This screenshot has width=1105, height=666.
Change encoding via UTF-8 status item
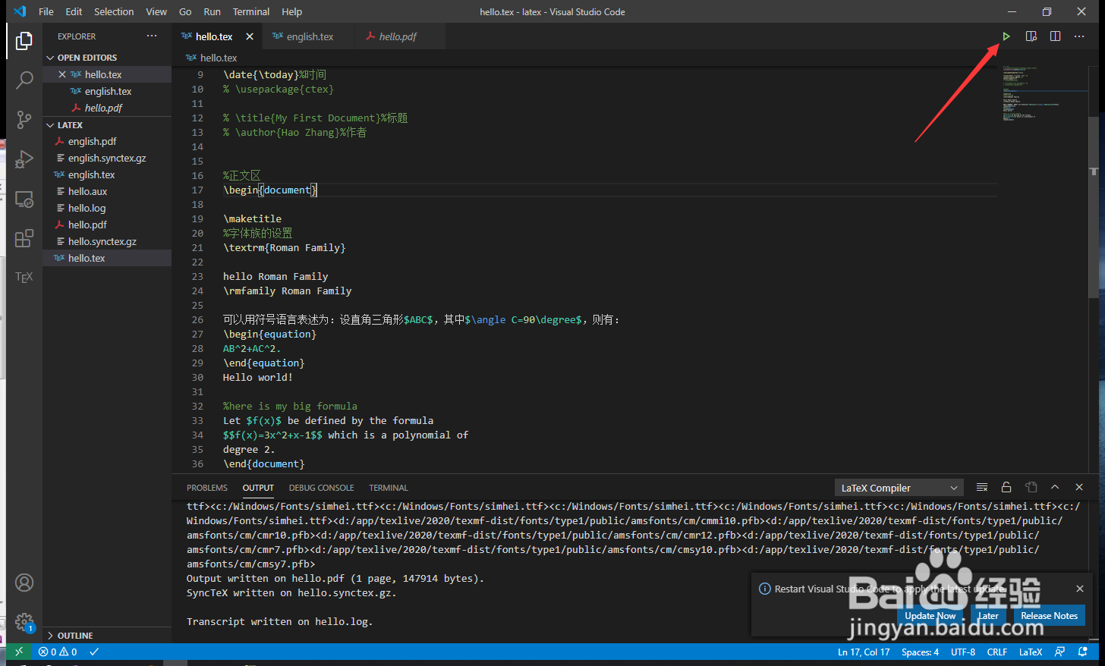pyautogui.click(x=963, y=652)
